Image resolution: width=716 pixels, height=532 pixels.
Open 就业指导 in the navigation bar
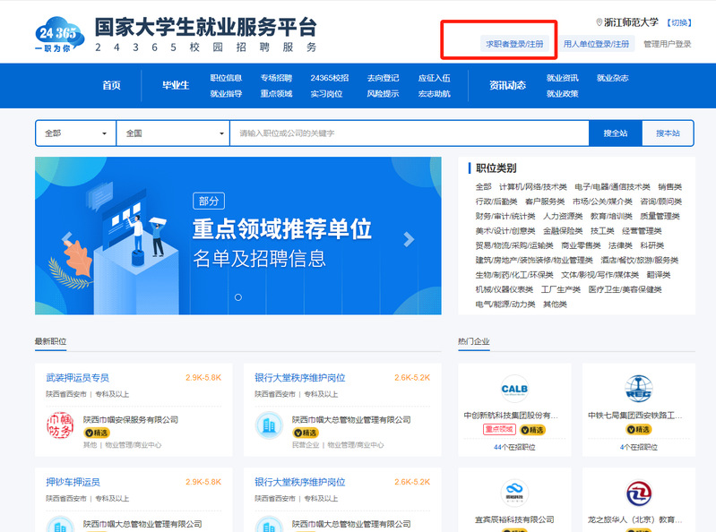coord(226,94)
